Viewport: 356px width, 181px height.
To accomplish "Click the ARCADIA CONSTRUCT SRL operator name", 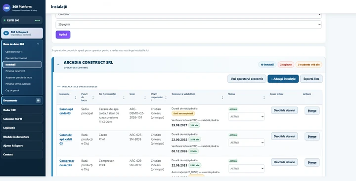I will click(x=88, y=63).
